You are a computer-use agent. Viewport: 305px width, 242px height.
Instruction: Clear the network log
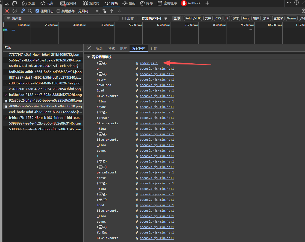click(15, 11)
